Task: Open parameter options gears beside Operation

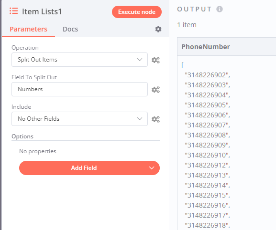Action: click(155, 60)
